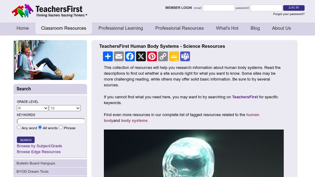The width and height of the screenshot is (315, 177).
Task: Click inside the KEYWORDS search field
Action: (x=51, y=121)
